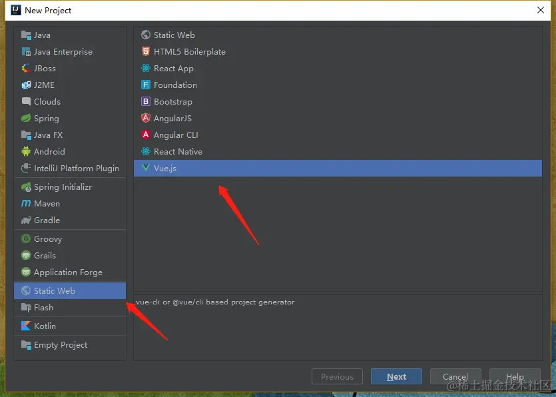
Task: Click the Empty Project folder icon
Action: pyautogui.click(x=26, y=345)
